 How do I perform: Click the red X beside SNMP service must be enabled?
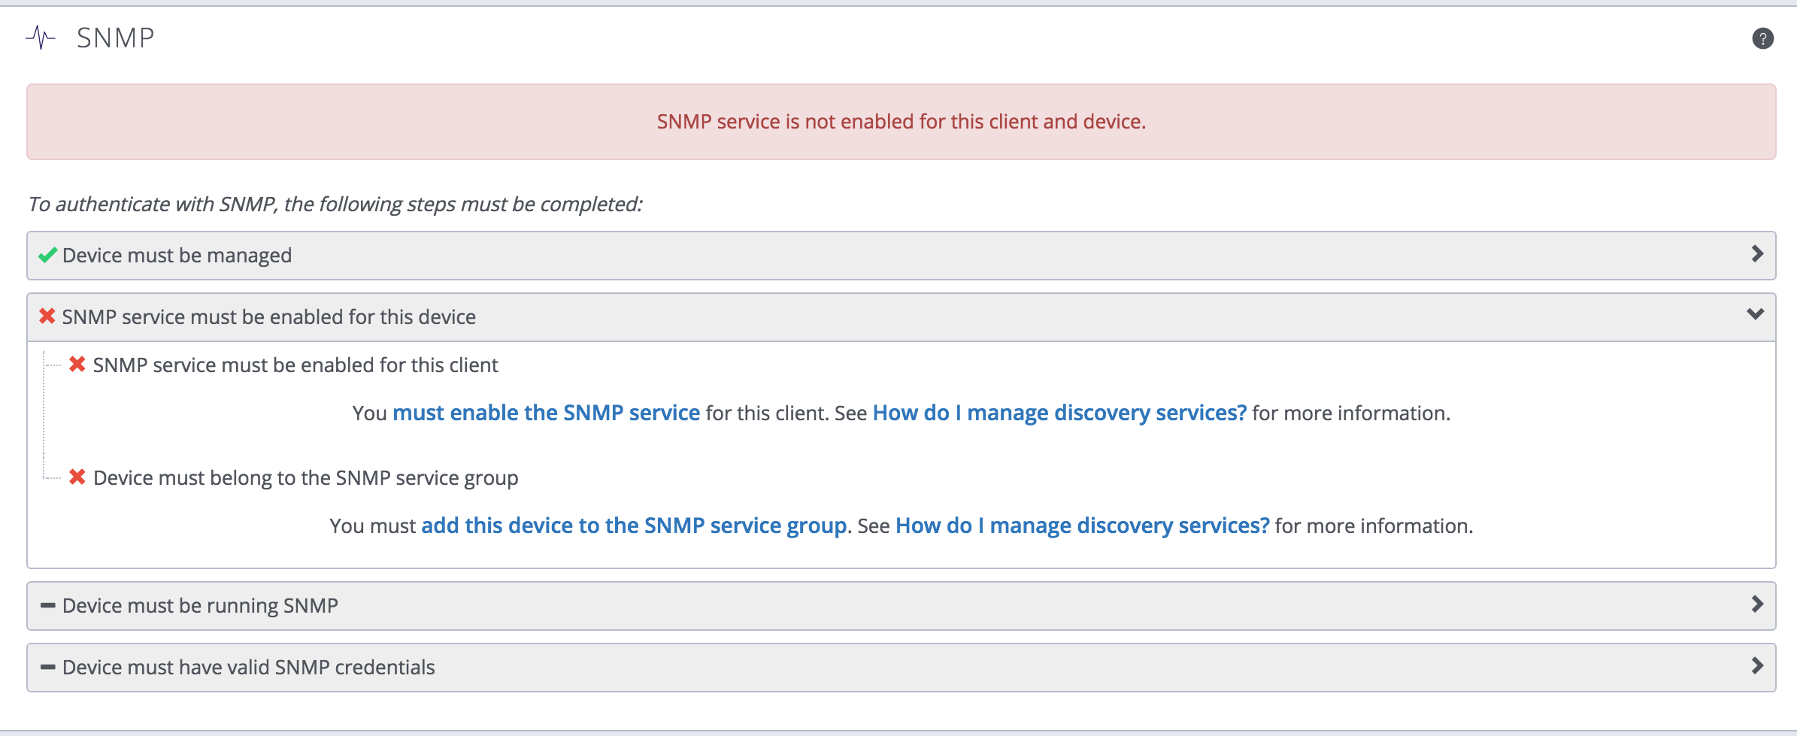[x=45, y=316]
